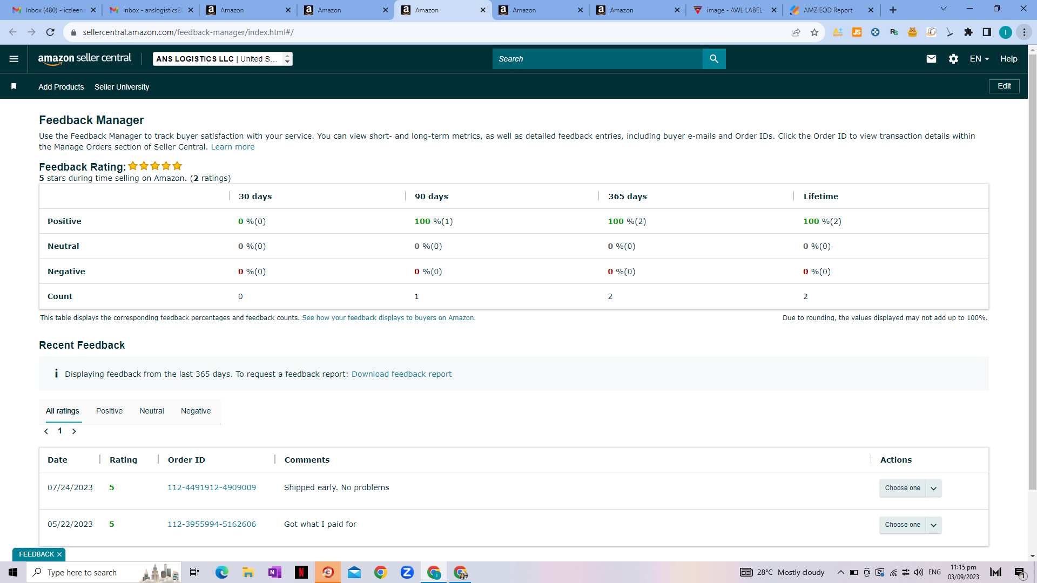Switch to the Negative tab
Image resolution: width=1037 pixels, height=583 pixels.
(196, 411)
